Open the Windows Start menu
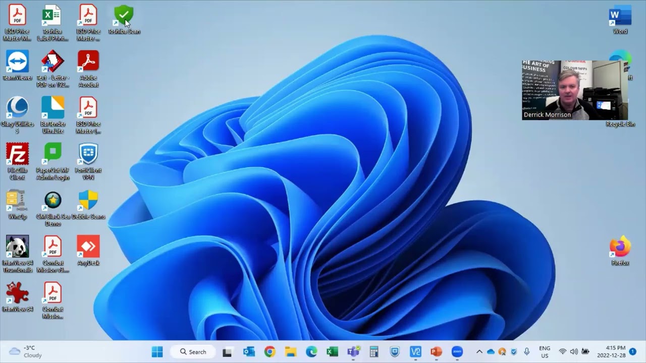Screen dimensions: 646x363 (x=157, y=351)
